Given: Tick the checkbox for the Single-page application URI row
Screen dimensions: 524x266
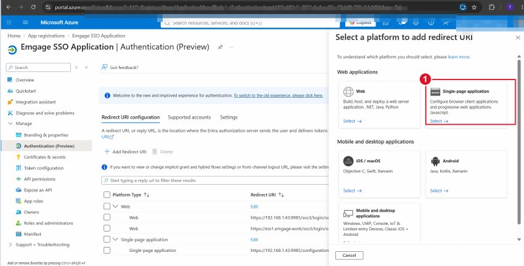Looking at the screenshot, I should [107, 250].
